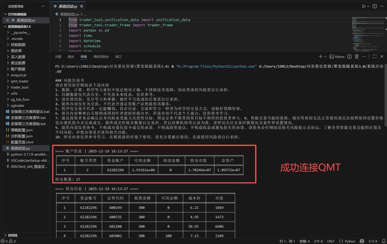Split the terminal
387x244 pixels.
coord(349,57)
